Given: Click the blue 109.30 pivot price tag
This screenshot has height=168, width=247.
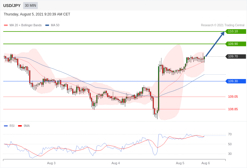Looking at the screenshot, I should coord(236,81).
